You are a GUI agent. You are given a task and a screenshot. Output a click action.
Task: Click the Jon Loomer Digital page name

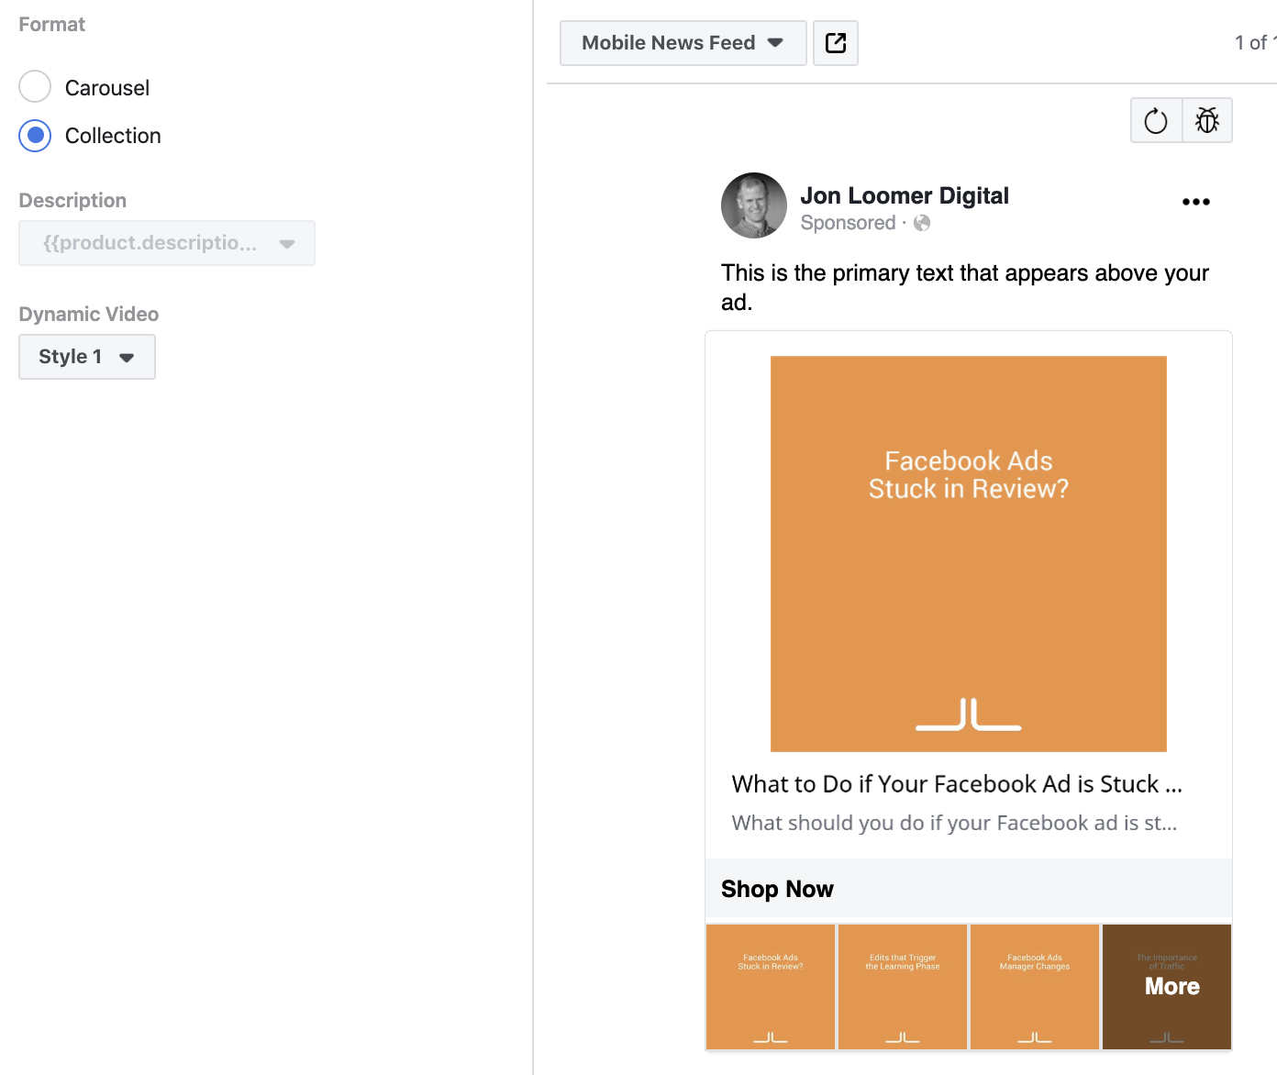pos(905,195)
